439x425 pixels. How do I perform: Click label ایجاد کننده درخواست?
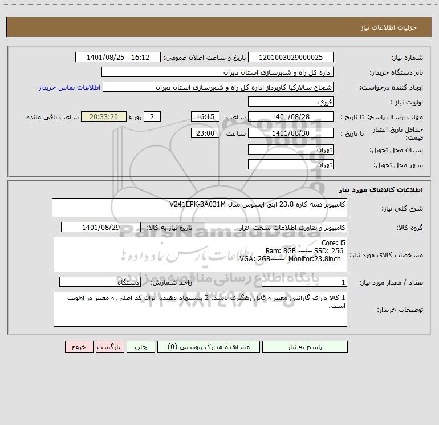391,87
